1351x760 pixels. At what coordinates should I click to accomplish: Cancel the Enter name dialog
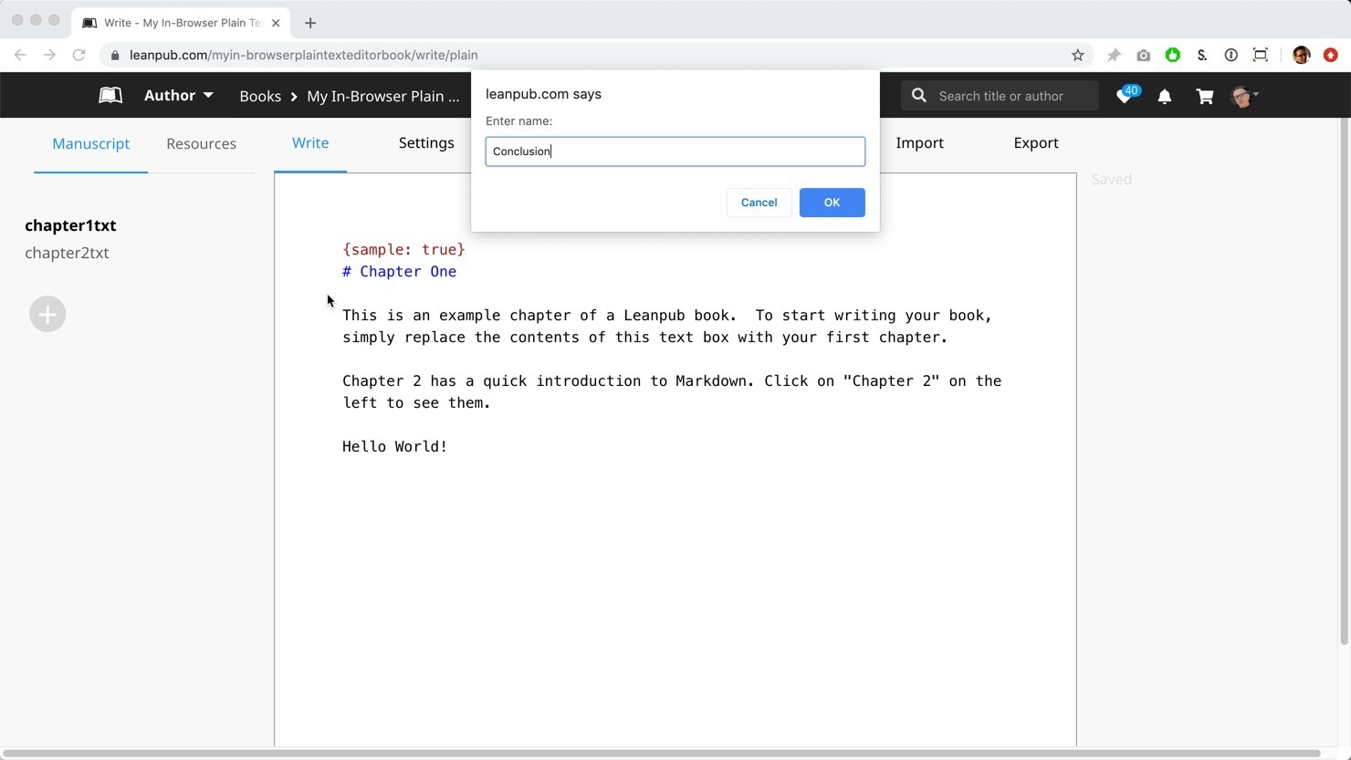(759, 203)
